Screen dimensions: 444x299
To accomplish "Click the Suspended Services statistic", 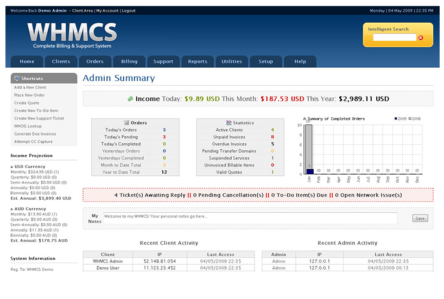I will pos(240,158).
